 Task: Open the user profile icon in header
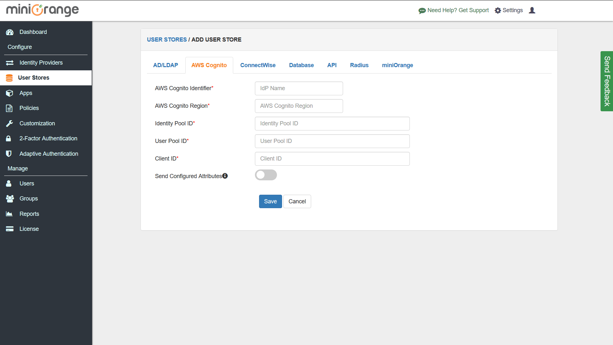(x=532, y=10)
